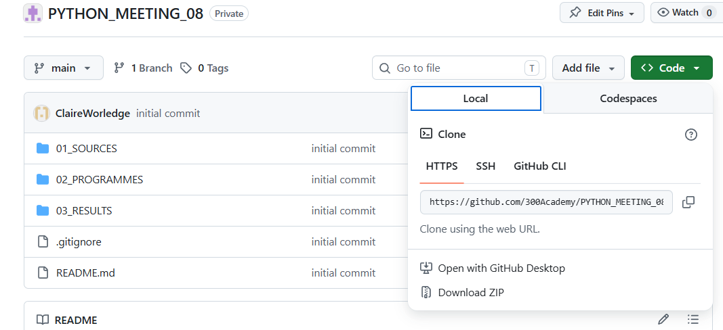This screenshot has height=330, width=723.
Task: Click the Watch button
Action: point(686,13)
